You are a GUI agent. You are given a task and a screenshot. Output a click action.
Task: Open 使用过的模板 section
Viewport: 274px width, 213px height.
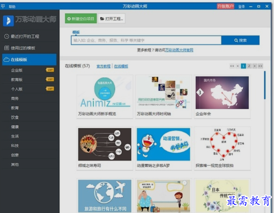pyautogui.click(x=29, y=48)
